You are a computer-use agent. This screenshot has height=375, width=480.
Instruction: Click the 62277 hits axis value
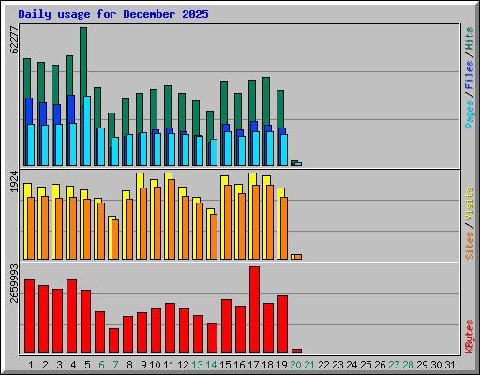point(14,39)
